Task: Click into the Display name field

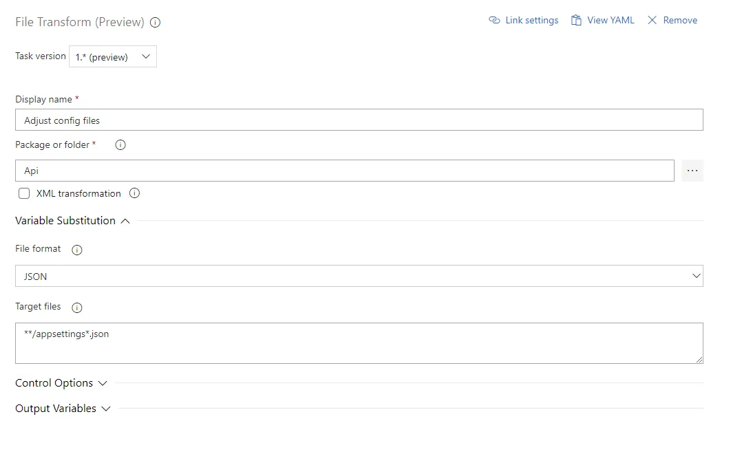Action: click(x=359, y=120)
